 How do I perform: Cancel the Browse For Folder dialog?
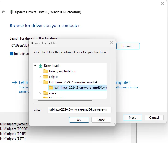click(x=101, y=120)
